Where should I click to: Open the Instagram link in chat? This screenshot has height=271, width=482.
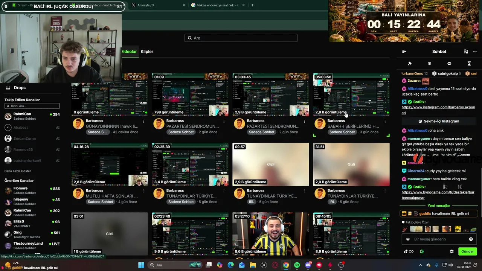click(x=438, y=110)
